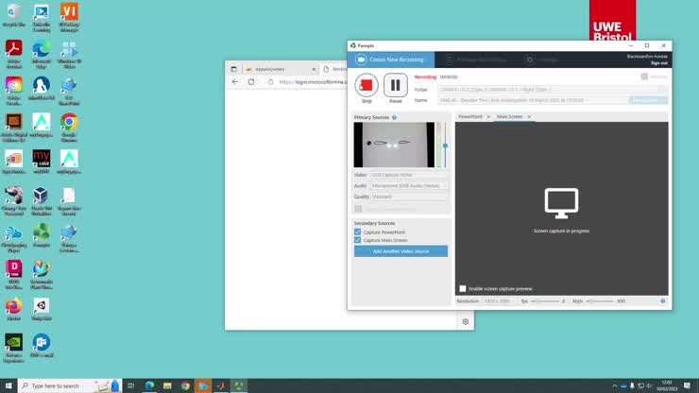Toggle the checkbox below the Quality dropdown
This screenshot has height=393, width=699.
[x=358, y=209]
